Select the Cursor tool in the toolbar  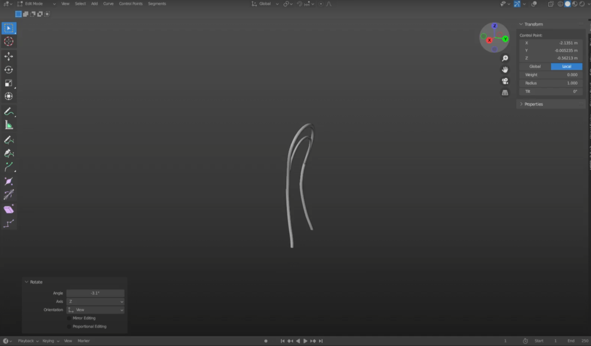tap(9, 42)
